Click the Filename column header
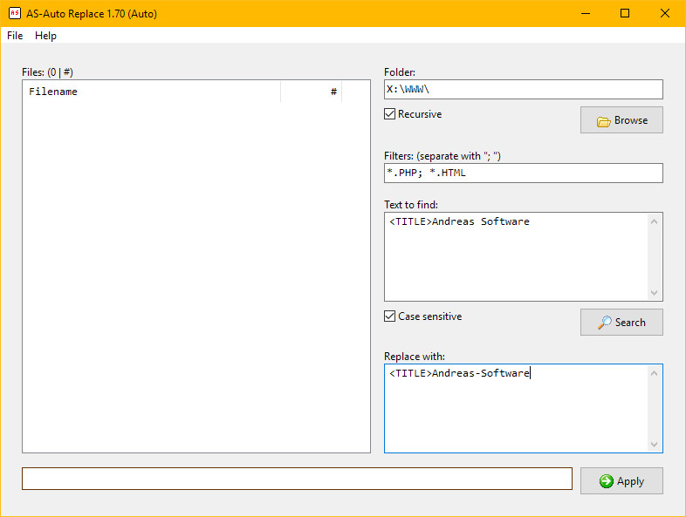The height and width of the screenshot is (517, 686). pyautogui.click(x=151, y=92)
